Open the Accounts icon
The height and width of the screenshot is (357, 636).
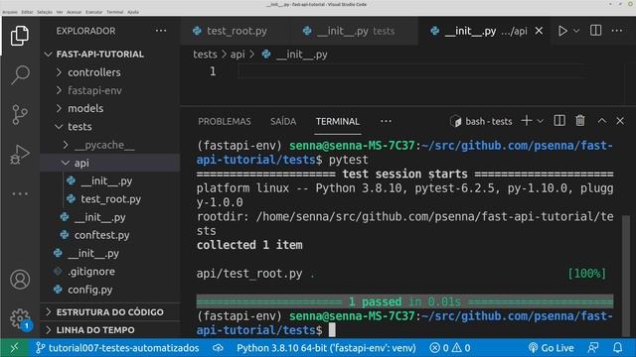[x=20, y=280]
